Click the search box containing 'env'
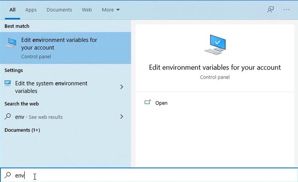 coord(152,175)
